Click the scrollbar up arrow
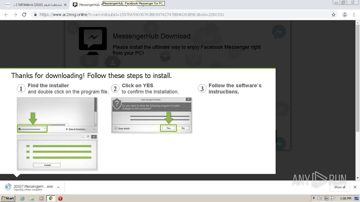 pyautogui.click(x=358, y=22)
